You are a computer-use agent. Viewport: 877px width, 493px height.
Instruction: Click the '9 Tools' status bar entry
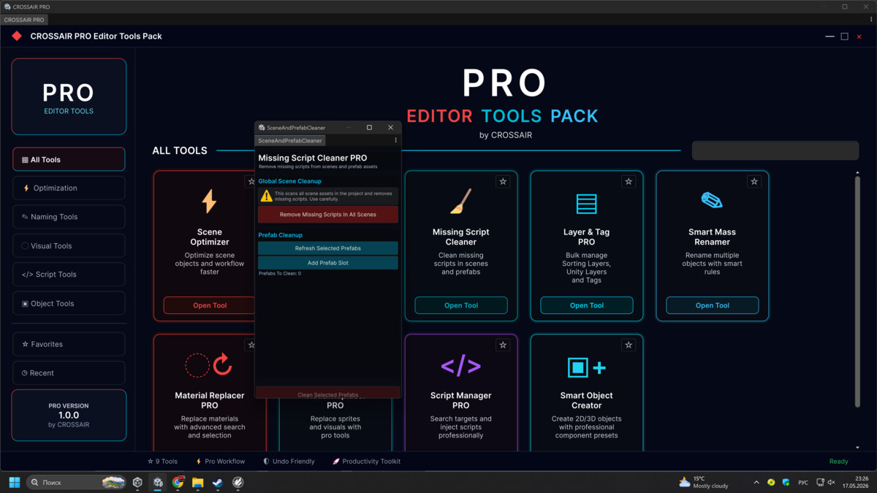click(162, 462)
